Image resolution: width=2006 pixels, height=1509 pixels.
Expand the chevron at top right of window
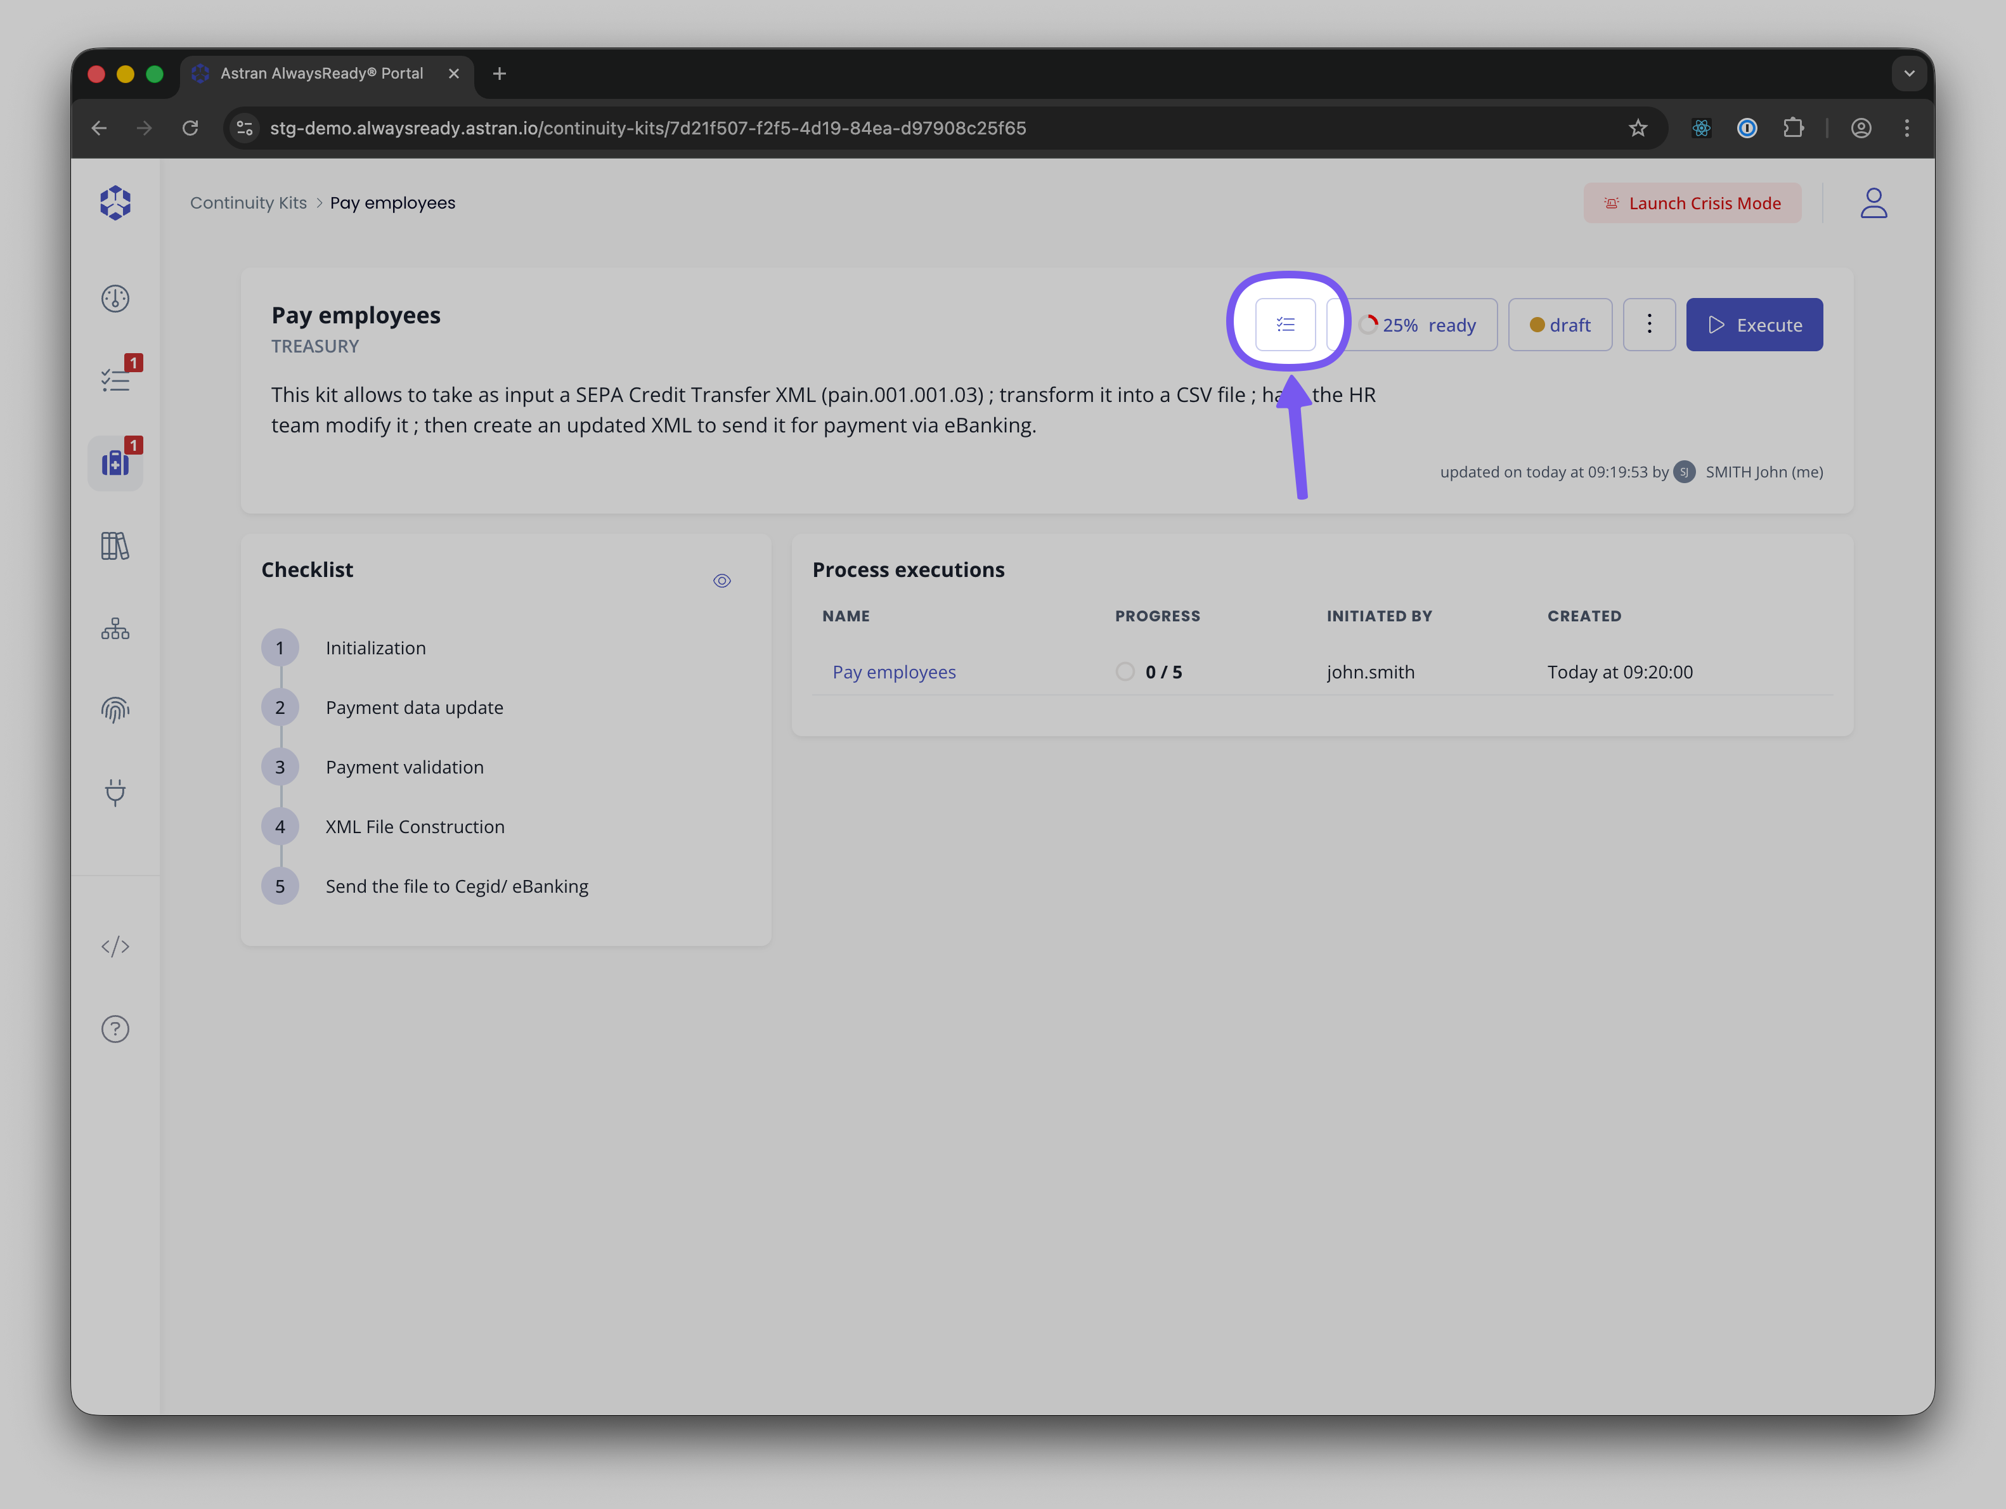(1909, 74)
